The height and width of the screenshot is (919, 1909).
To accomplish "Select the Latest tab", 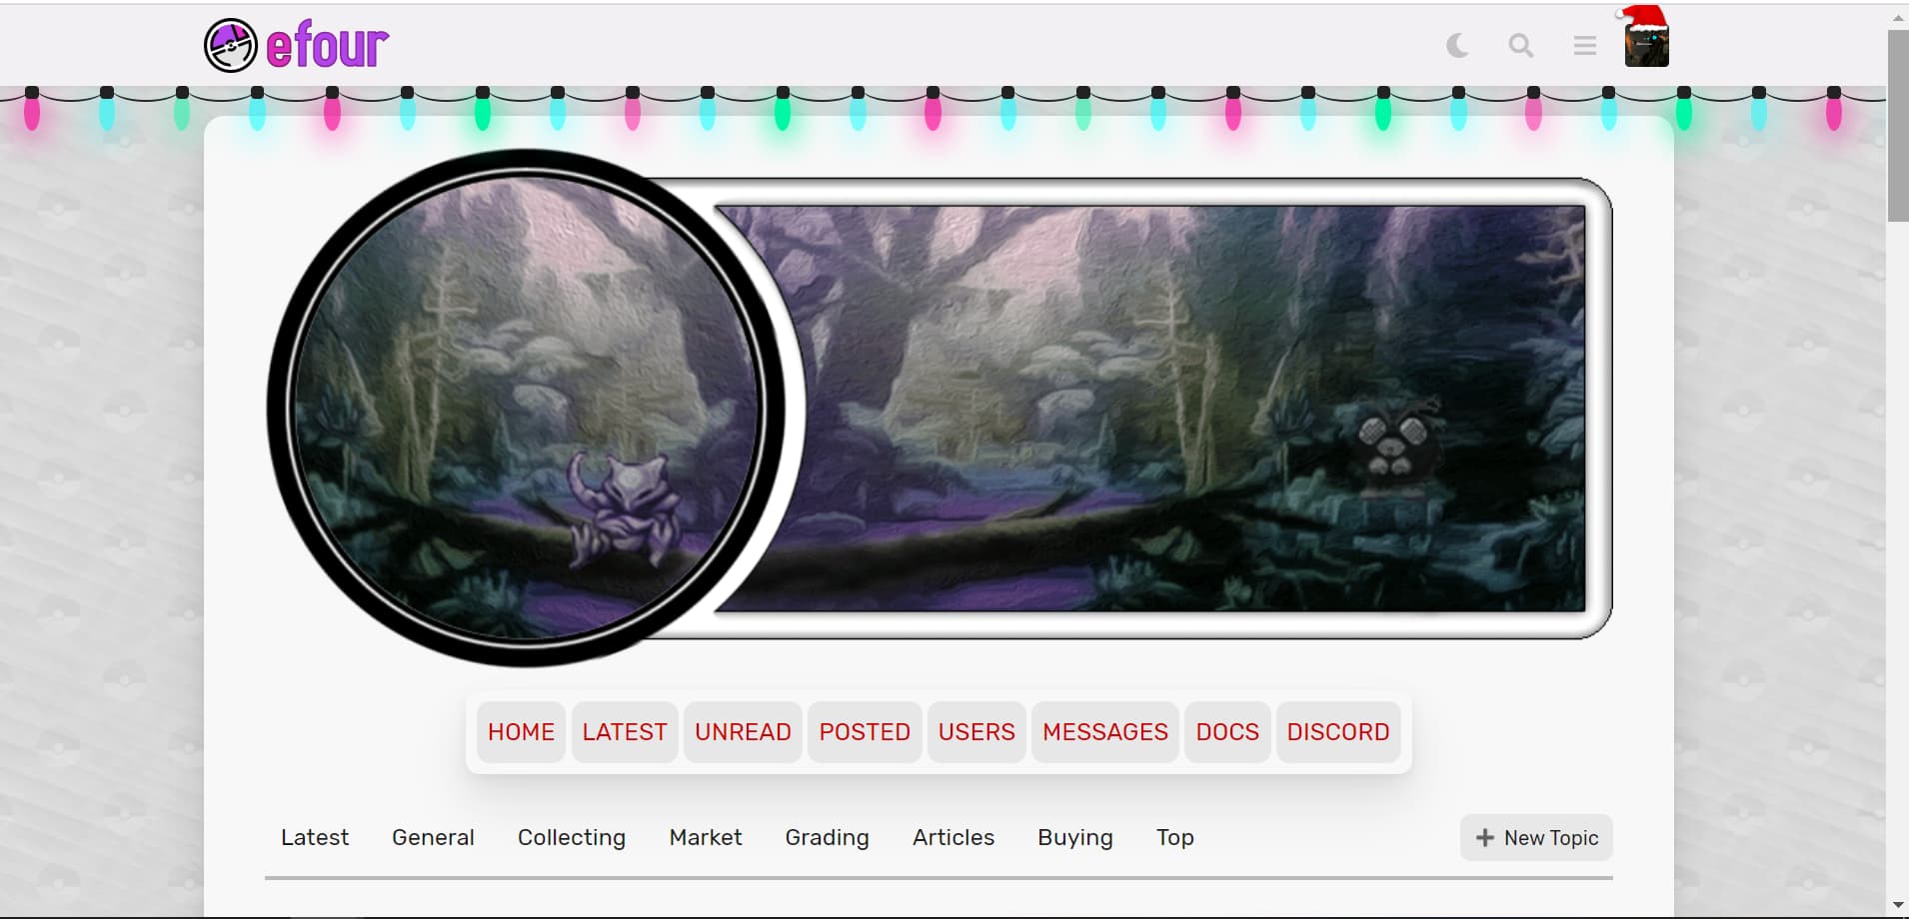I will 315,837.
